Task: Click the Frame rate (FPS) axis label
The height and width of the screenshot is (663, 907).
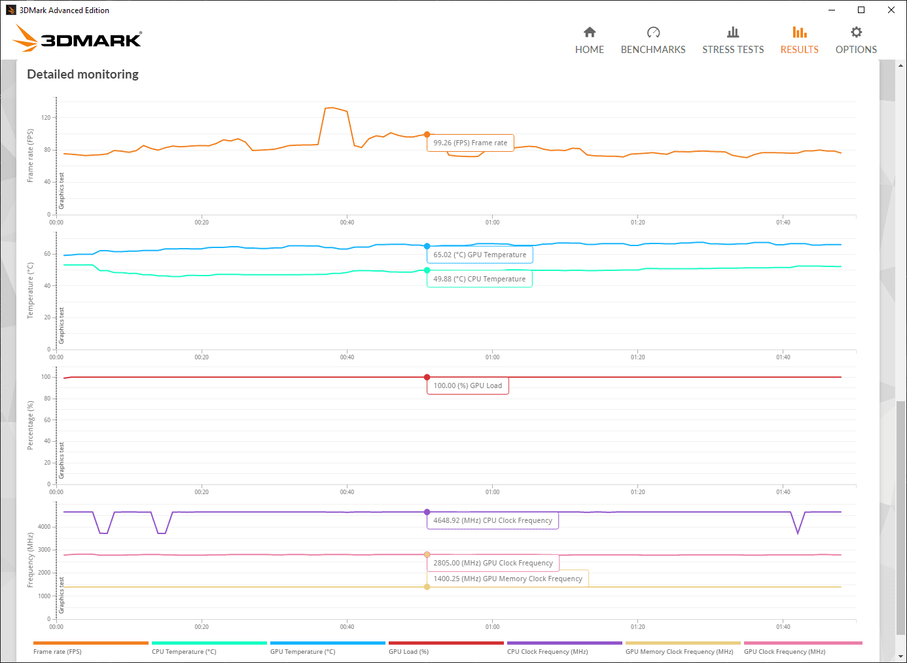Action: [x=30, y=156]
